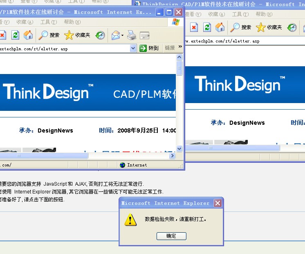Image resolution: width=305 pixels, height=254 pixels.
Task: Click vertical scrollbar thumb in front window
Action: [x=179, y=68]
